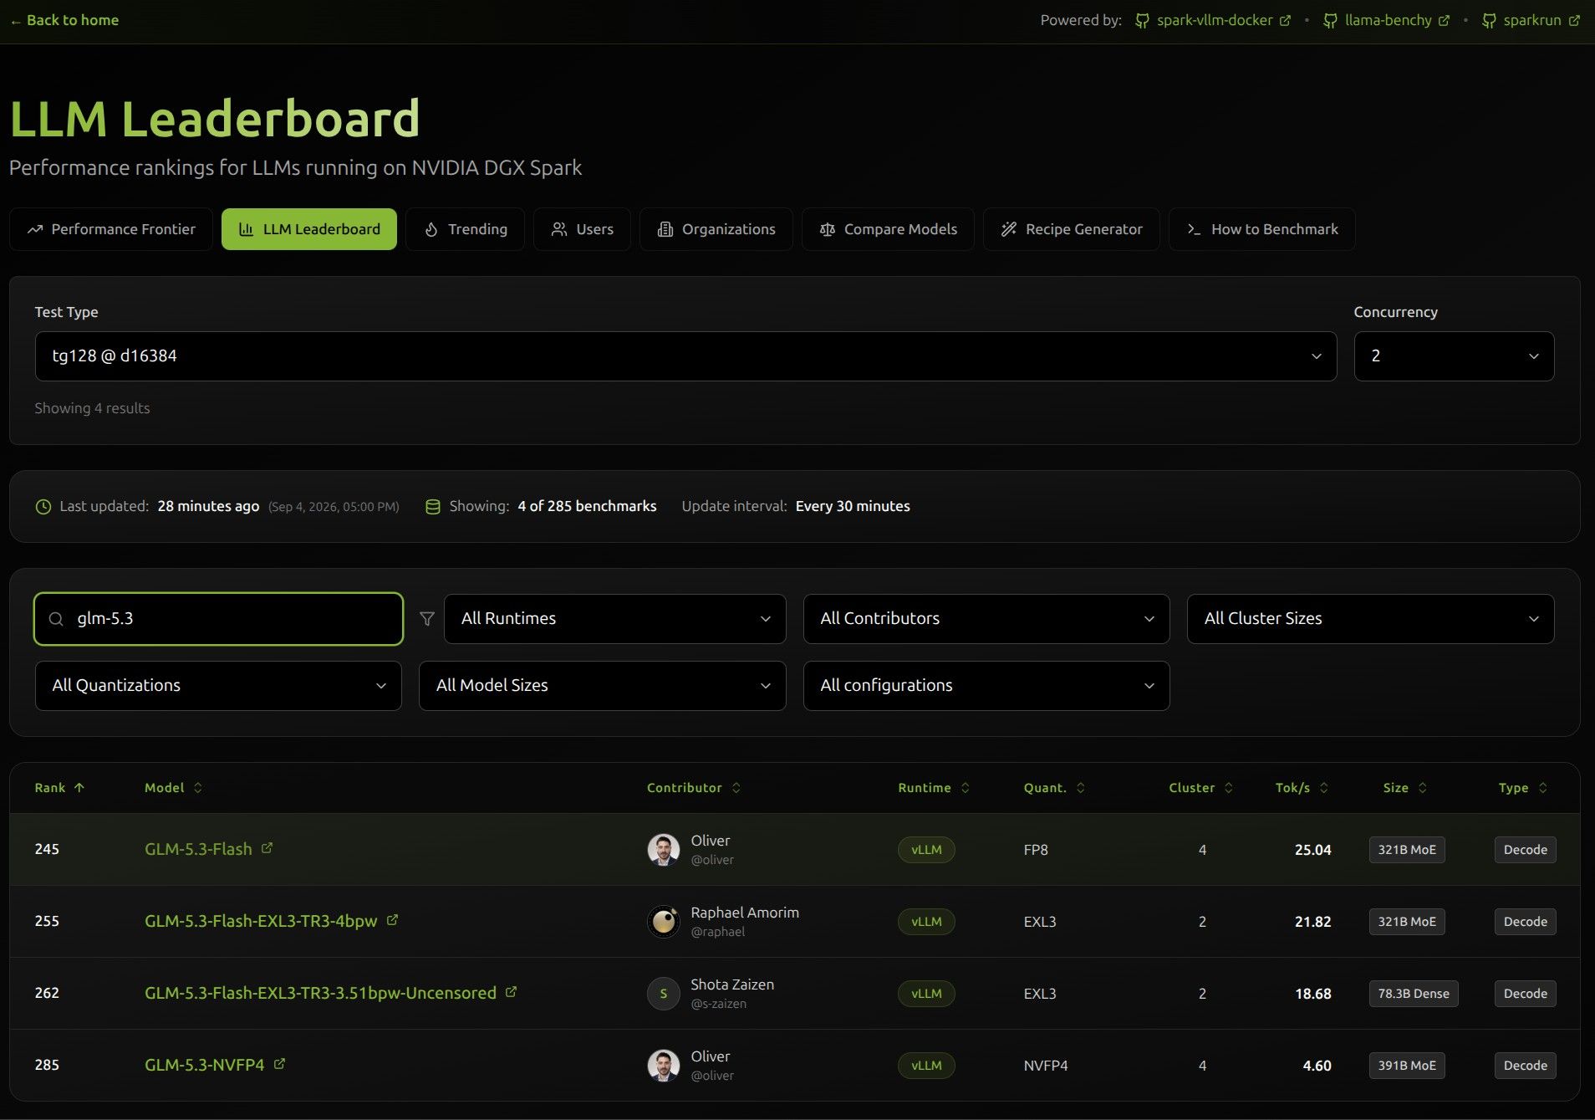Expand the All Runtimes filter

click(x=614, y=619)
